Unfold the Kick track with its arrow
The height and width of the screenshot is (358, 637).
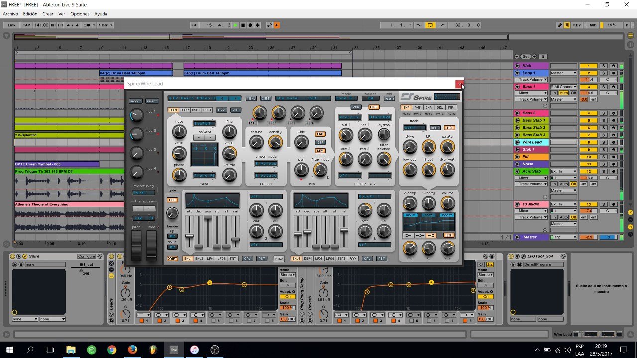(517, 66)
